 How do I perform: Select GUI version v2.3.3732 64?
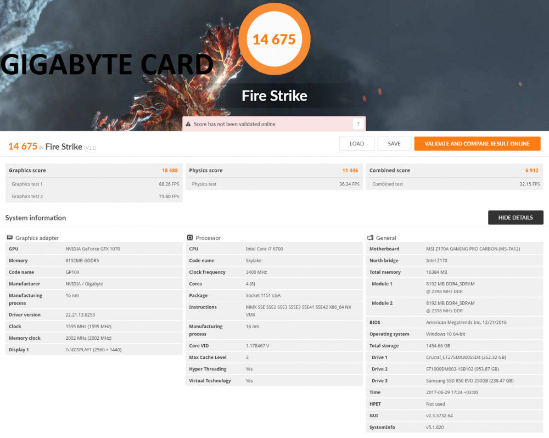click(439, 415)
